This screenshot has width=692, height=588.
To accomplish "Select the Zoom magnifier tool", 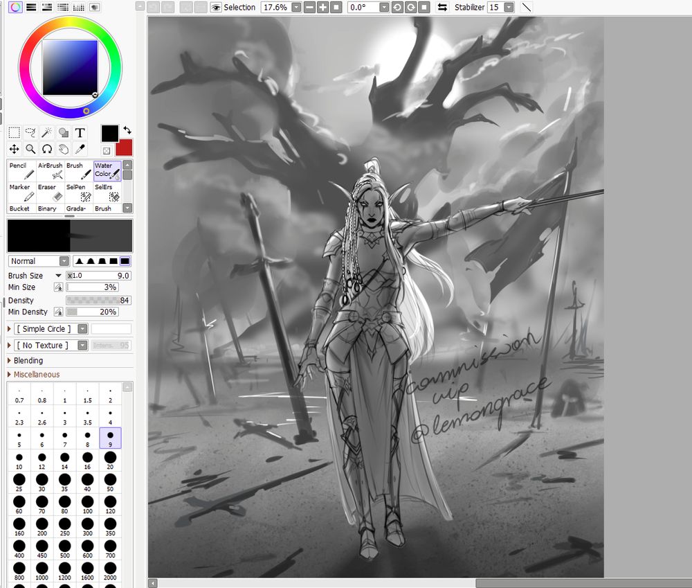I will click(30, 149).
